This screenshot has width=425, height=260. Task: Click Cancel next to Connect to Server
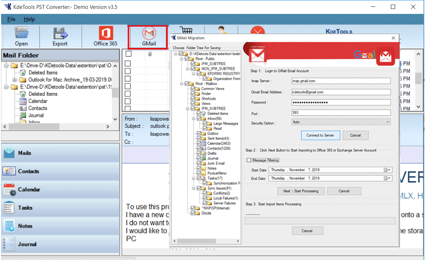tap(355, 135)
